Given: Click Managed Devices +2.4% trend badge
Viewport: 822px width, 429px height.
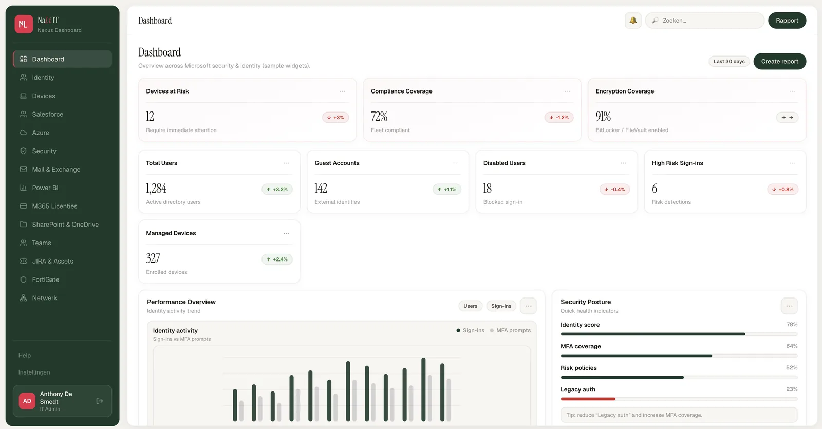Looking at the screenshot, I should (277, 259).
